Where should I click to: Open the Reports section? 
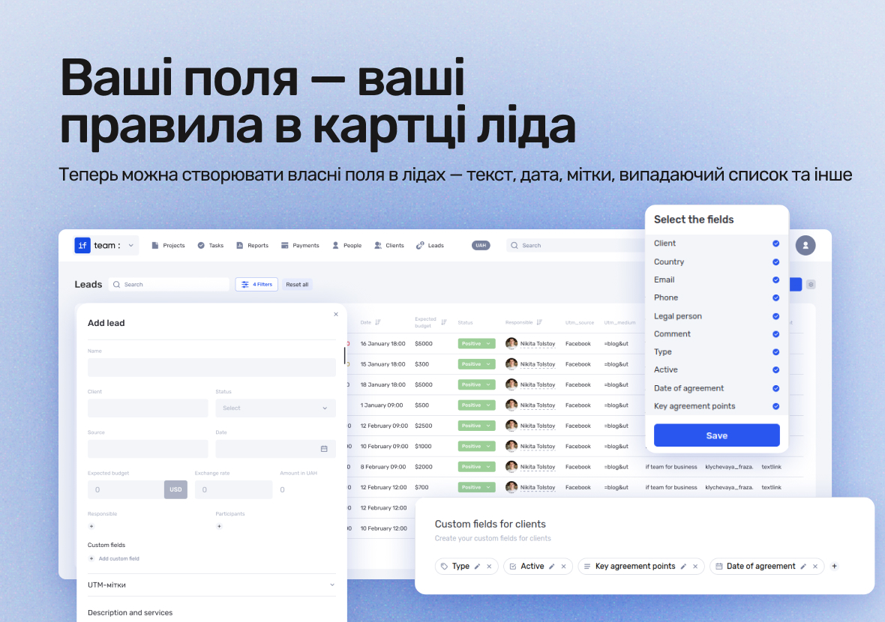252,245
